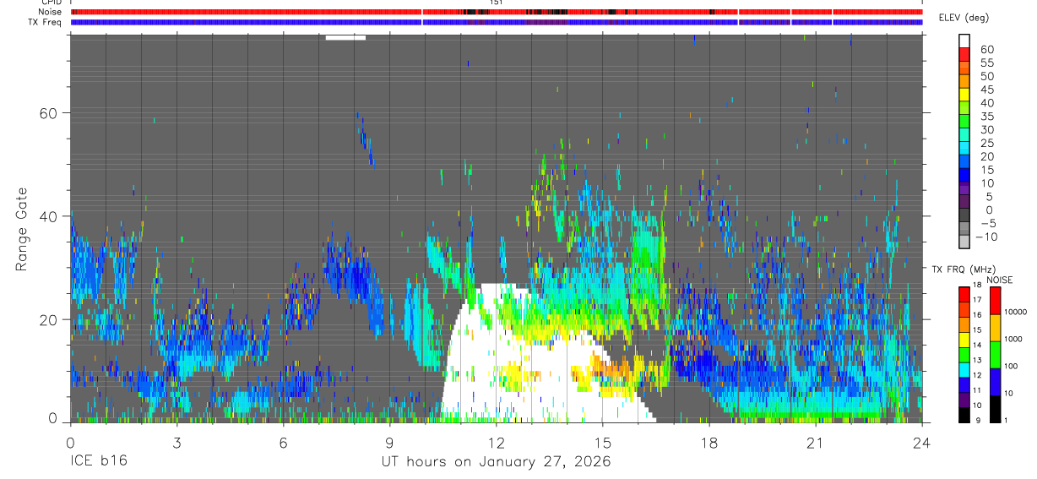Click green TX FRQ swatch between 14 and 13
The height and width of the screenshot is (479, 1037).
coord(964,353)
